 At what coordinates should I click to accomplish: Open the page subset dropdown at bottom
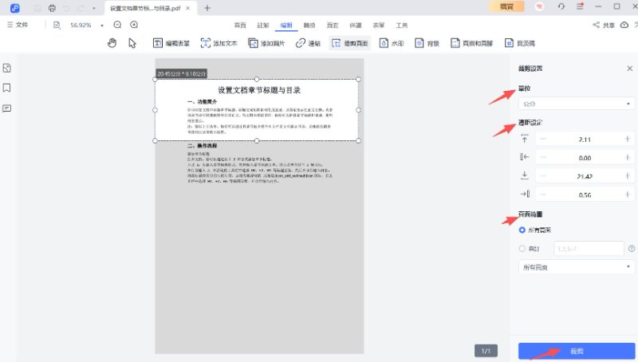tap(576, 267)
